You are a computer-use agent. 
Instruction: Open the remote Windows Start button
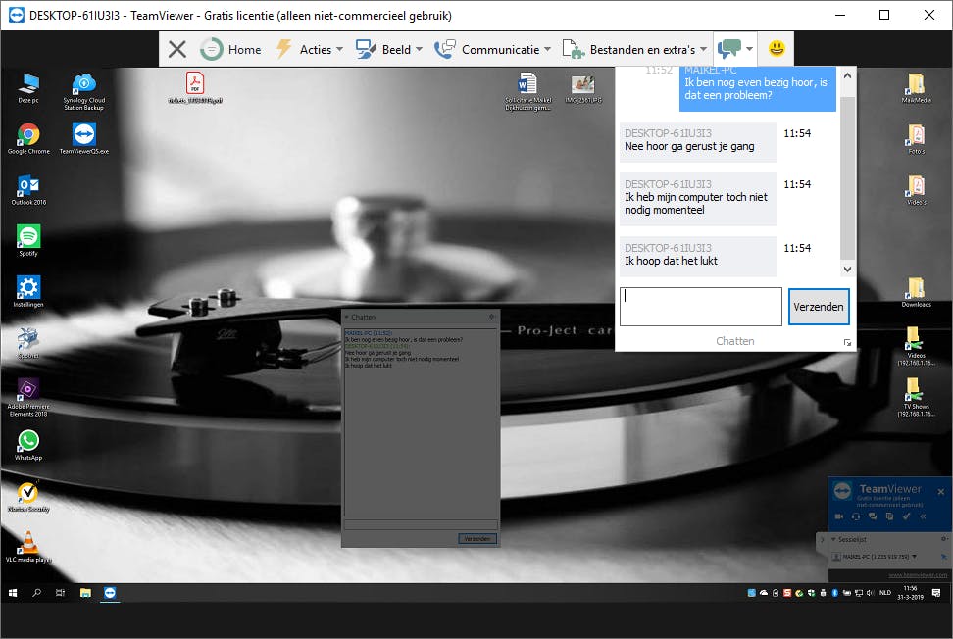tap(13, 593)
